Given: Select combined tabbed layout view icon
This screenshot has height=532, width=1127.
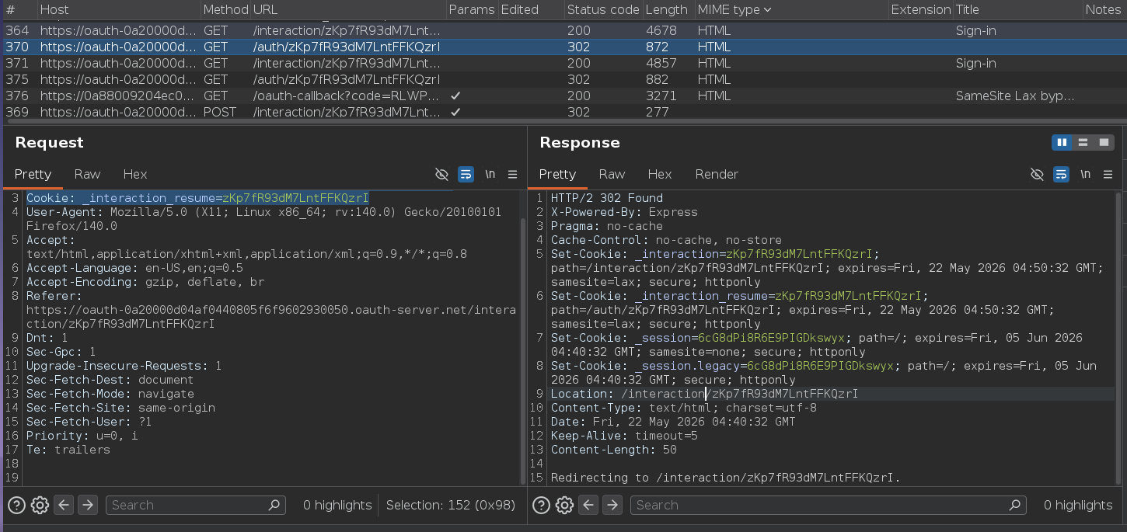Looking at the screenshot, I should click(1104, 143).
